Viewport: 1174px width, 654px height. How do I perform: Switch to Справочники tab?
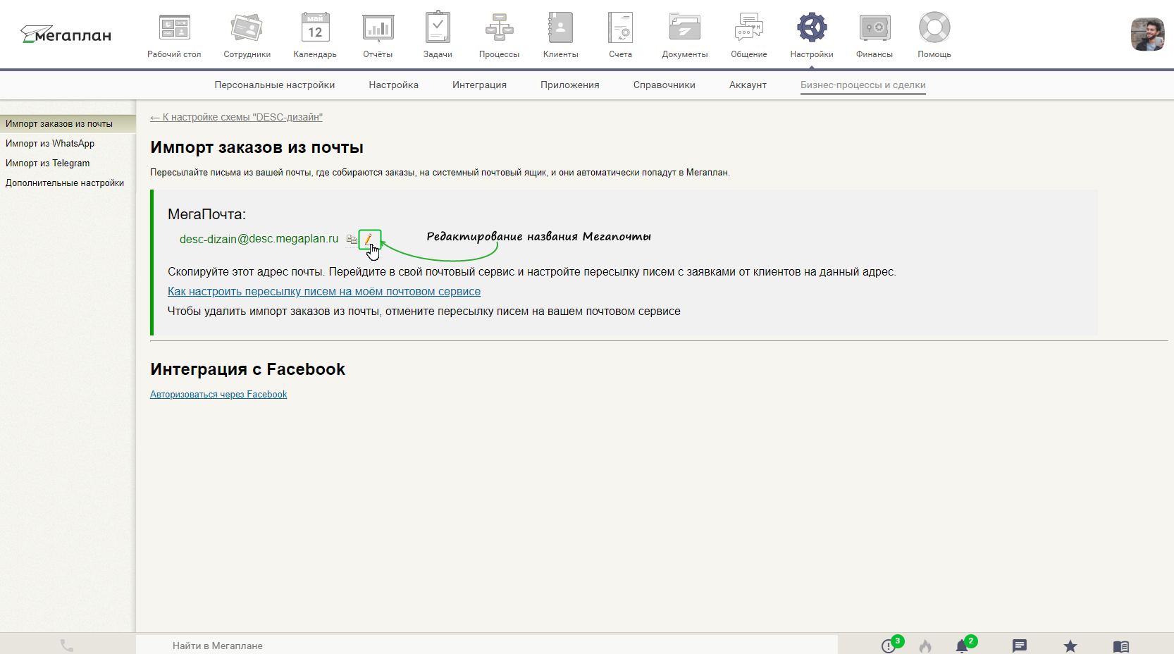(x=665, y=85)
